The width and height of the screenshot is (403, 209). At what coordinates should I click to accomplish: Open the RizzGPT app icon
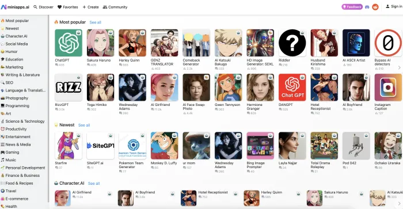69,88
